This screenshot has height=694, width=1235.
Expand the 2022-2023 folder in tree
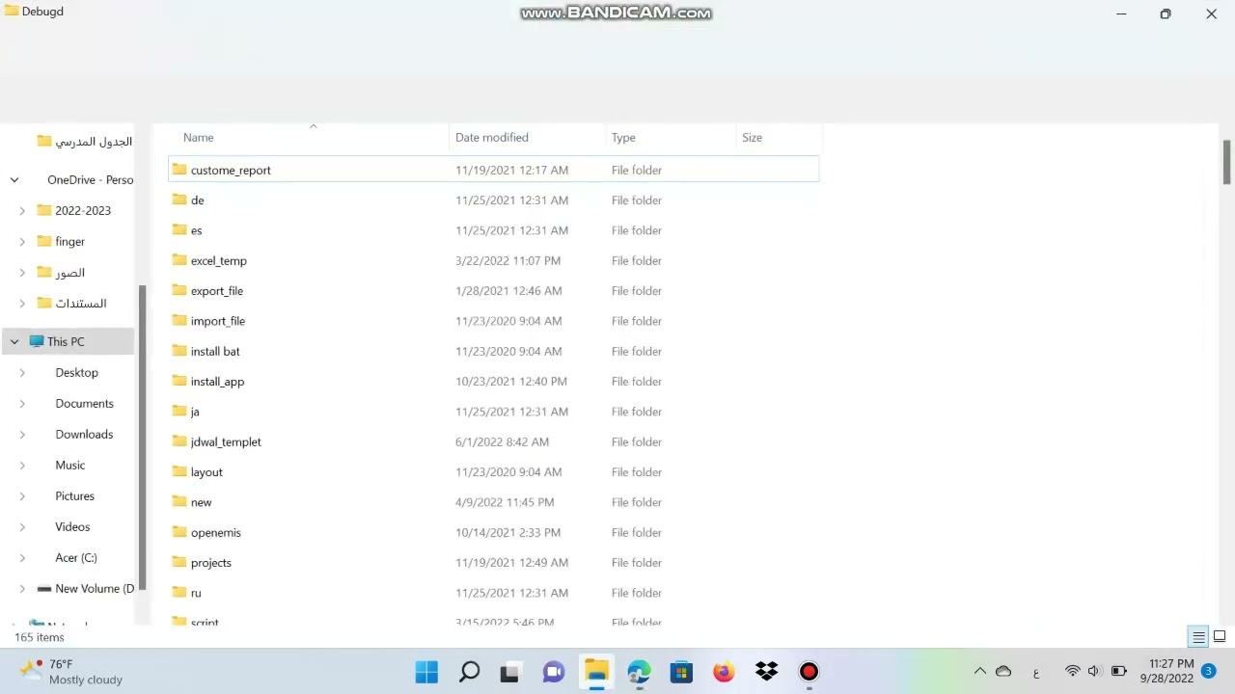[x=22, y=211]
